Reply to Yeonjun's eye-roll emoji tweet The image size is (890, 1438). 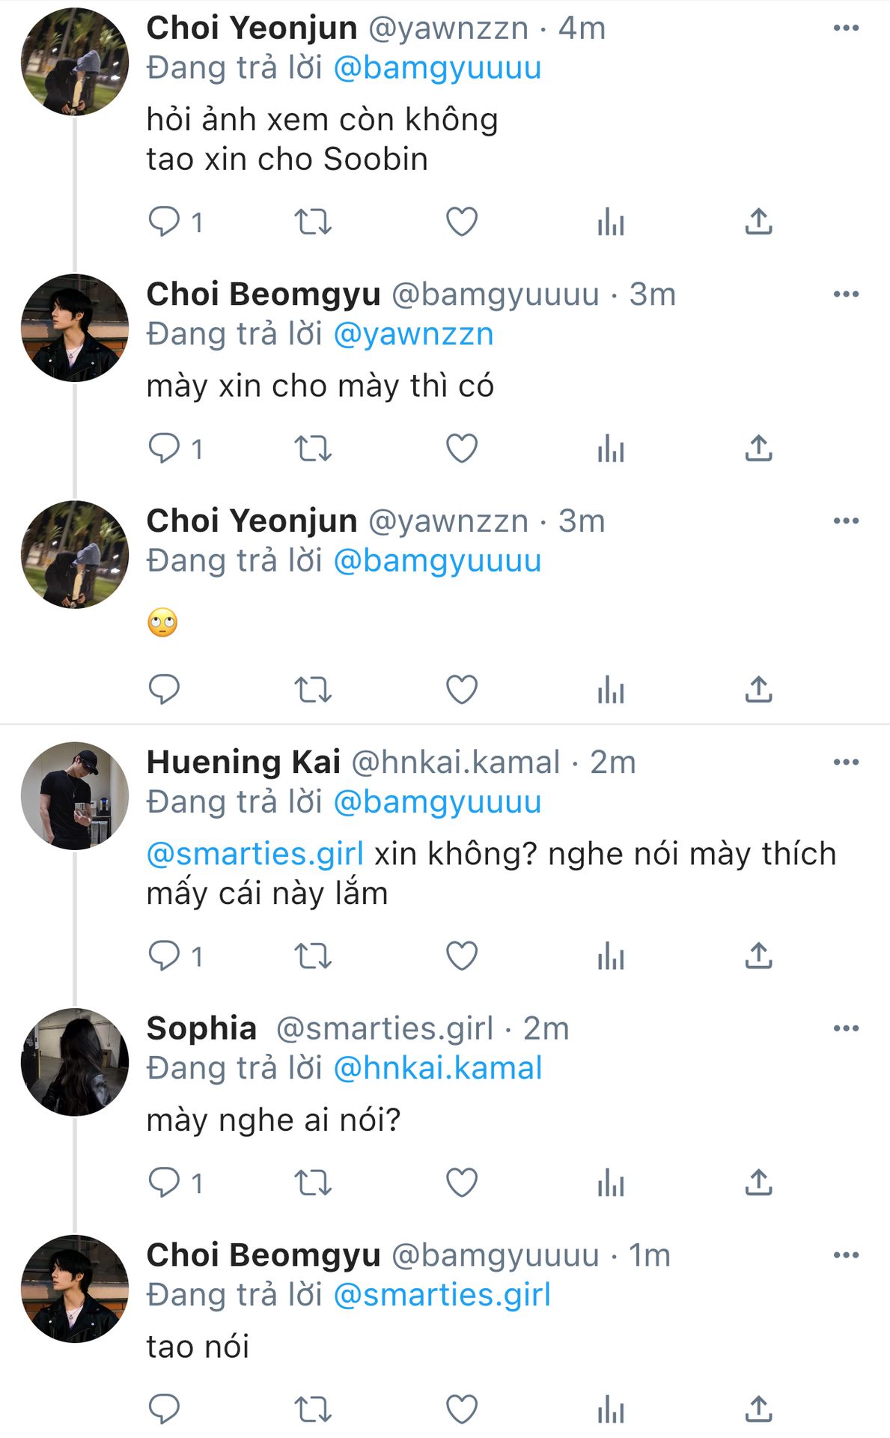[164, 689]
